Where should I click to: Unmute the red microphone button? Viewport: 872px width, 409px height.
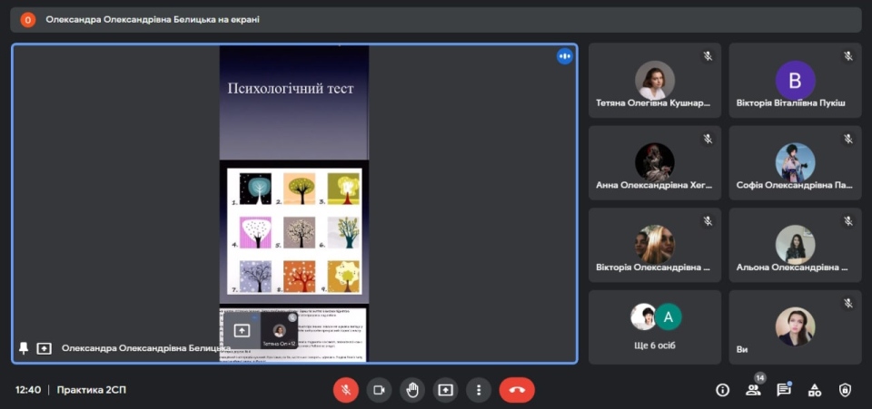click(345, 390)
